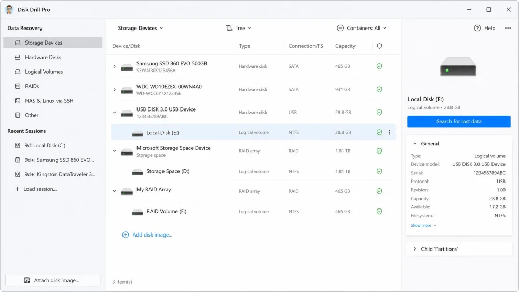Screen dimensions: 519x292
Task: Collapse General section in details panel
Action: pos(415,144)
